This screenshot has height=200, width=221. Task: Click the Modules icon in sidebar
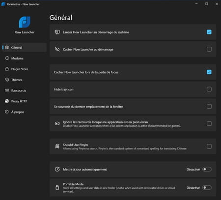click(7, 58)
